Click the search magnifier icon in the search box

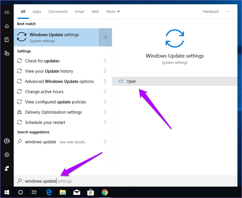click(x=19, y=181)
